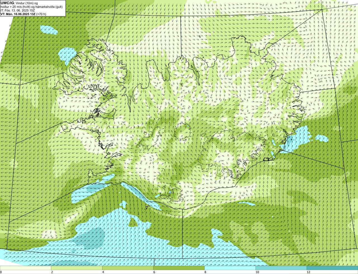Click the legend label '0'

coord(1,272)
